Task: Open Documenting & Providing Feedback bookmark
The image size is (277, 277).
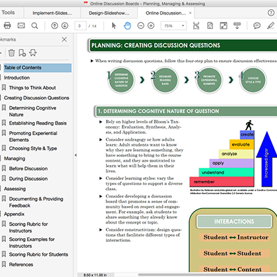Action: [36, 202]
